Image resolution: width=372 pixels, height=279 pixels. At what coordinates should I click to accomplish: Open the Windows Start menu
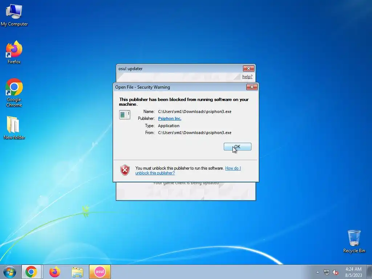point(10,272)
